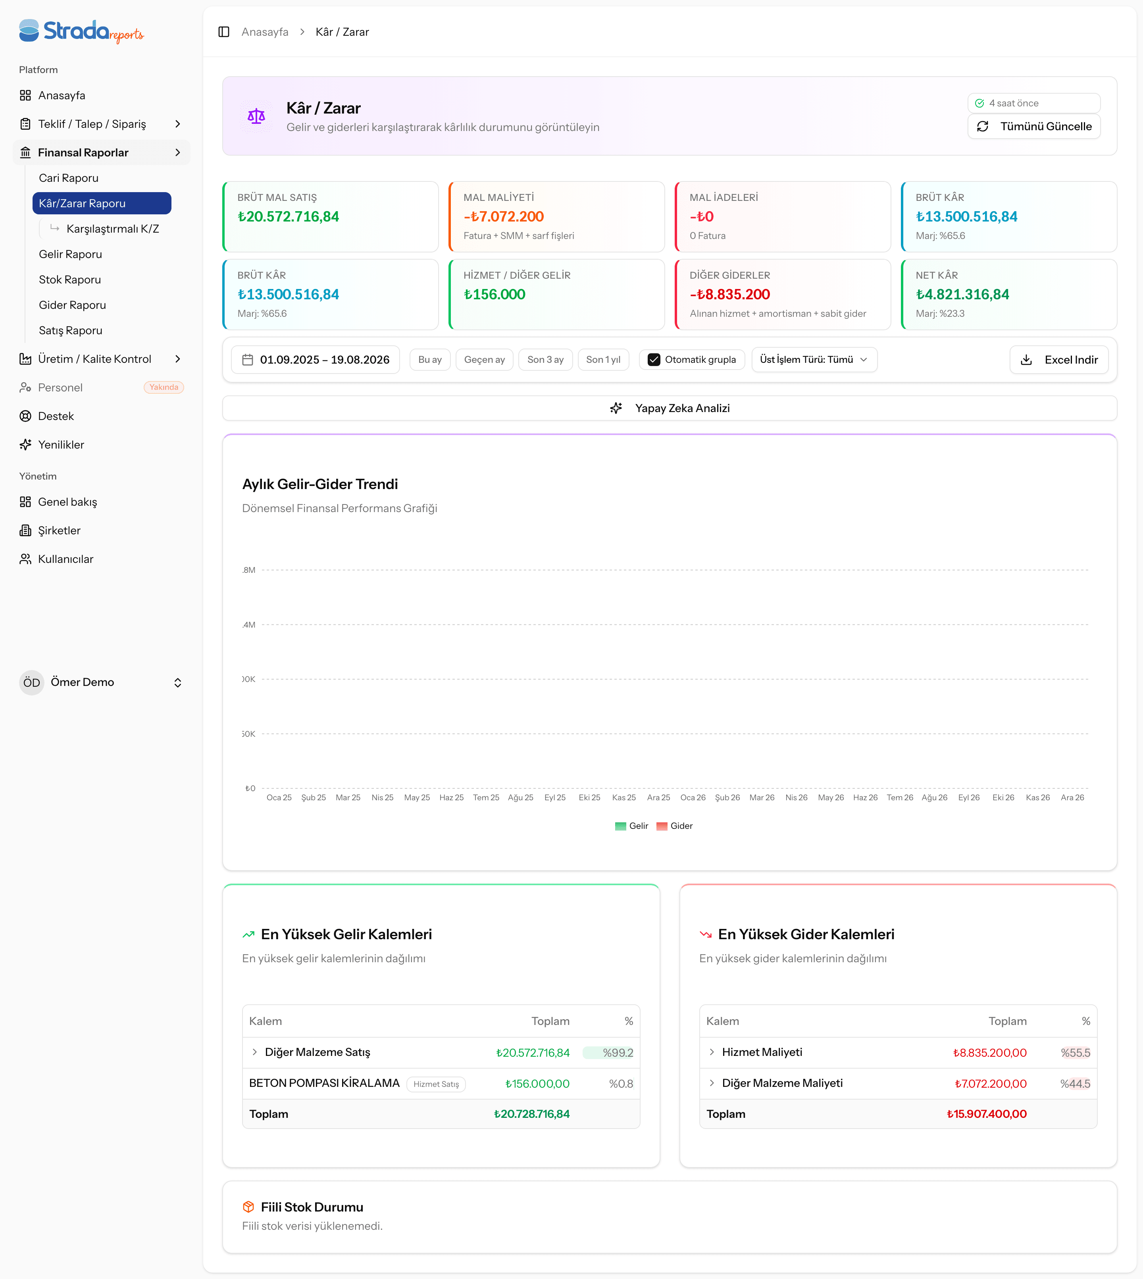Screen dimensions: 1143x1279
Task: Click the Kullanıcılar people icon
Action: pos(25,559)
